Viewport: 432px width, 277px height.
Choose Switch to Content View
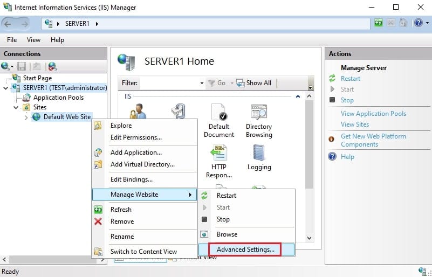click(x=145, y=252)
